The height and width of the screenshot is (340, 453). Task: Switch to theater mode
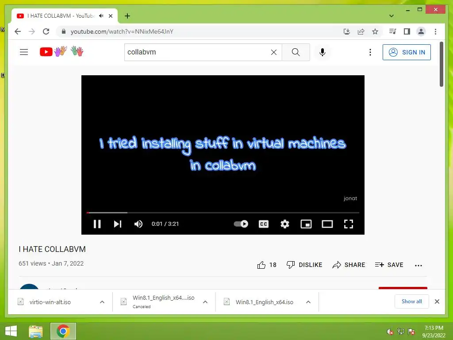[x=327, y=224]
